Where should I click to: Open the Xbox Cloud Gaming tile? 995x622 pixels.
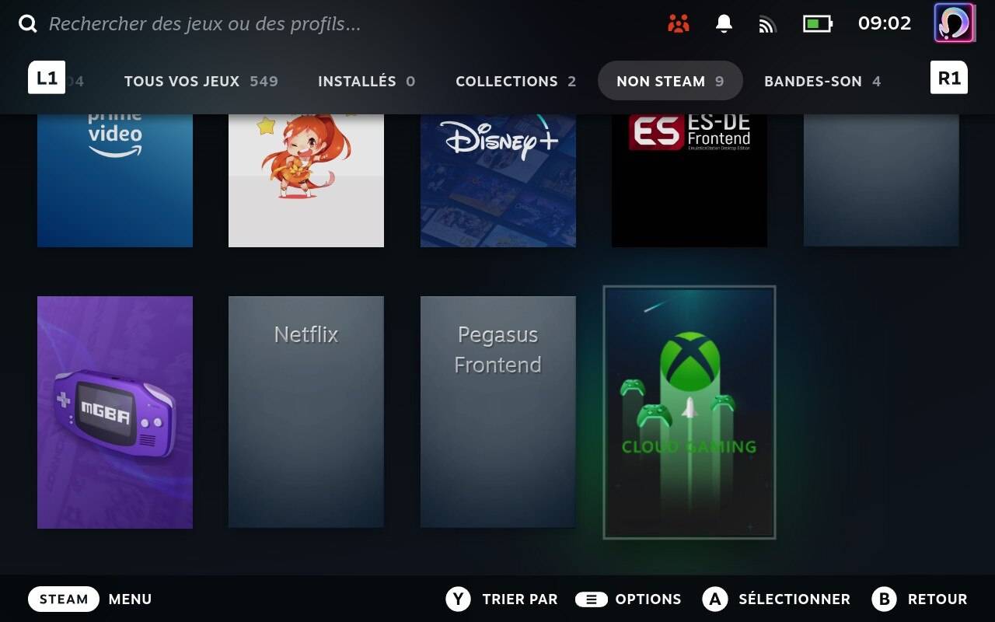pos(690,412)
